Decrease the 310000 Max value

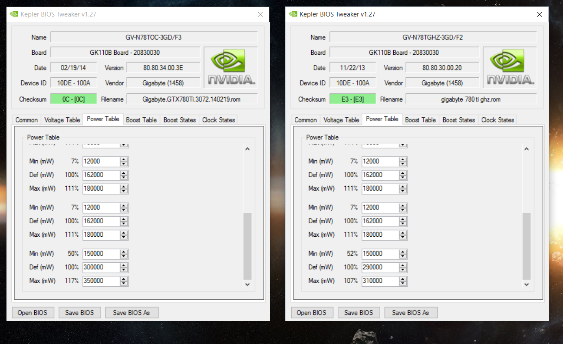[403, 283]
